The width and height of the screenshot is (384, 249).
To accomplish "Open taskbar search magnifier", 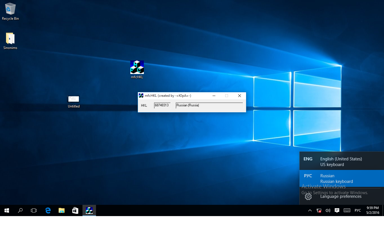I will point(20,210).
